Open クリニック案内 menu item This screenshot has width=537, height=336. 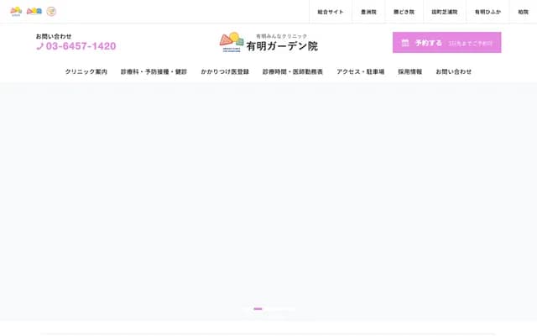pyautogui.click(x=86, y=72)
